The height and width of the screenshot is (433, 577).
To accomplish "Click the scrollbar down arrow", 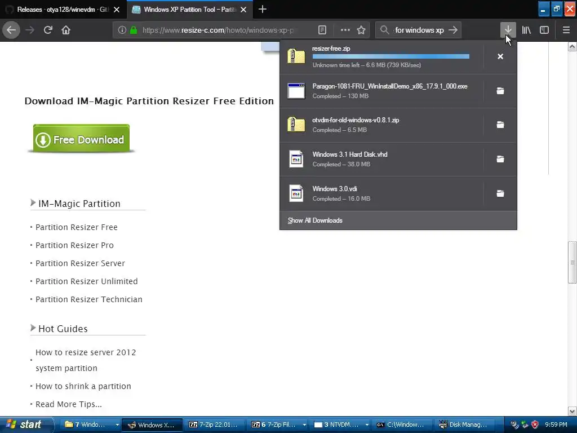I will point(572,411).
